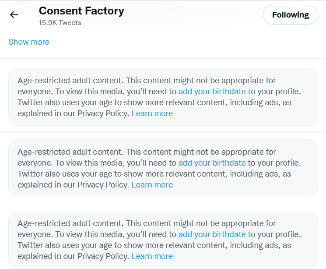Expand the text via Show more
Screen dimensions: 326x269
click(x=29, y=42)
